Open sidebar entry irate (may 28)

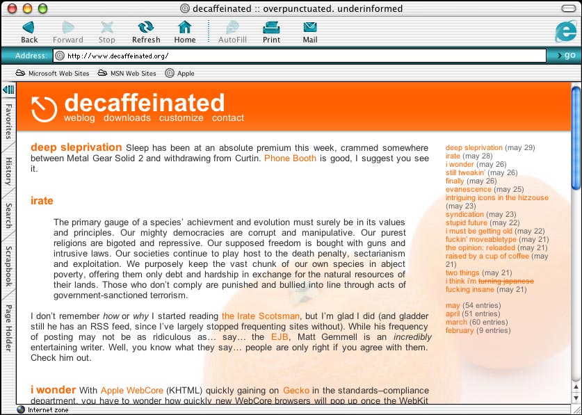453,156
